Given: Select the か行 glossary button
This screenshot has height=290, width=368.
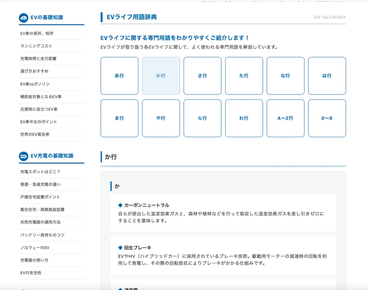Looking at the screenshot, I should tap(161, 76).
